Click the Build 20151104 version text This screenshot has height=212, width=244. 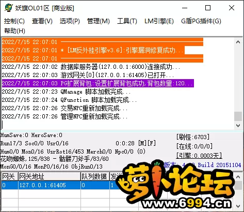pos(219,165)
